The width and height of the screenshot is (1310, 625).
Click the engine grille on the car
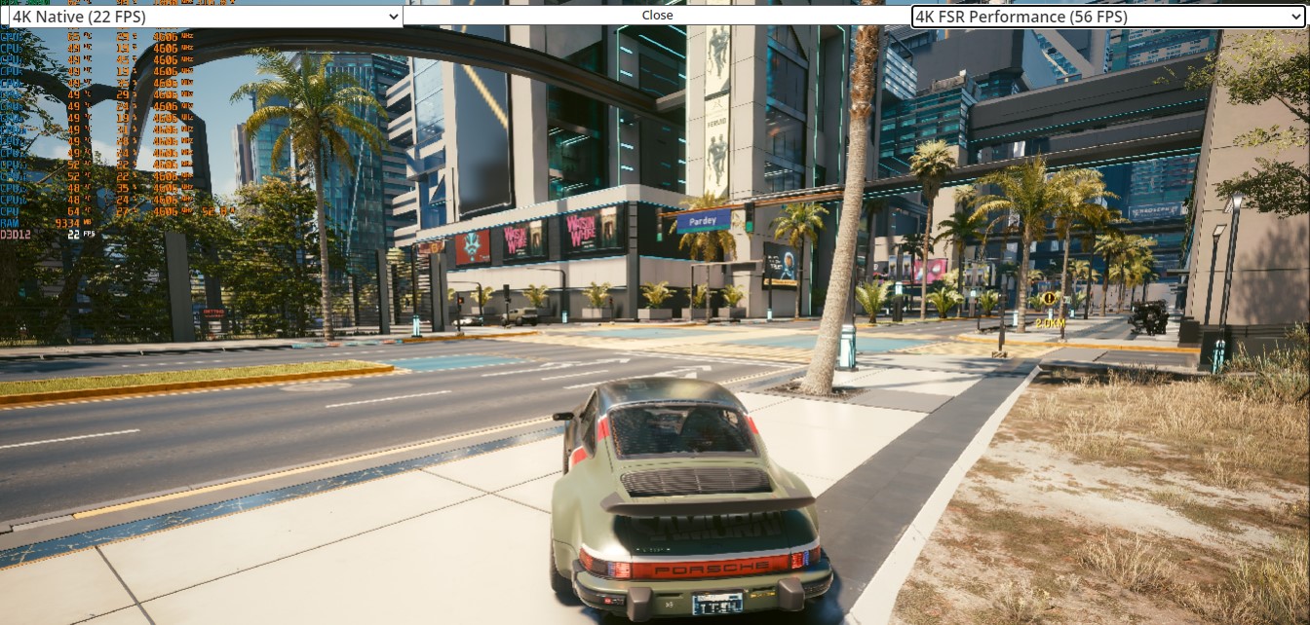695,481
